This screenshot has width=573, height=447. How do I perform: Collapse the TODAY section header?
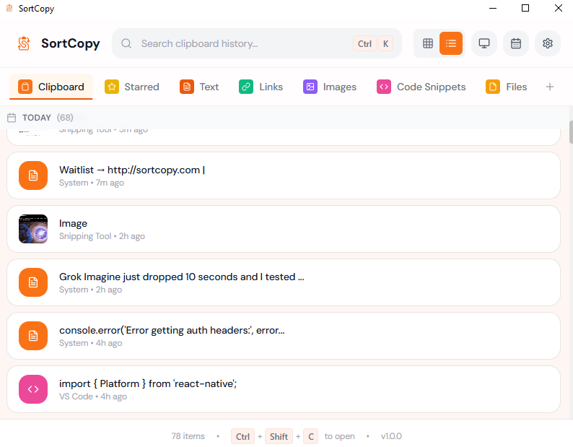[36, 117]
